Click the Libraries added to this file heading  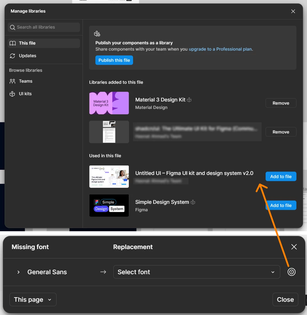[x=116, y=82]
